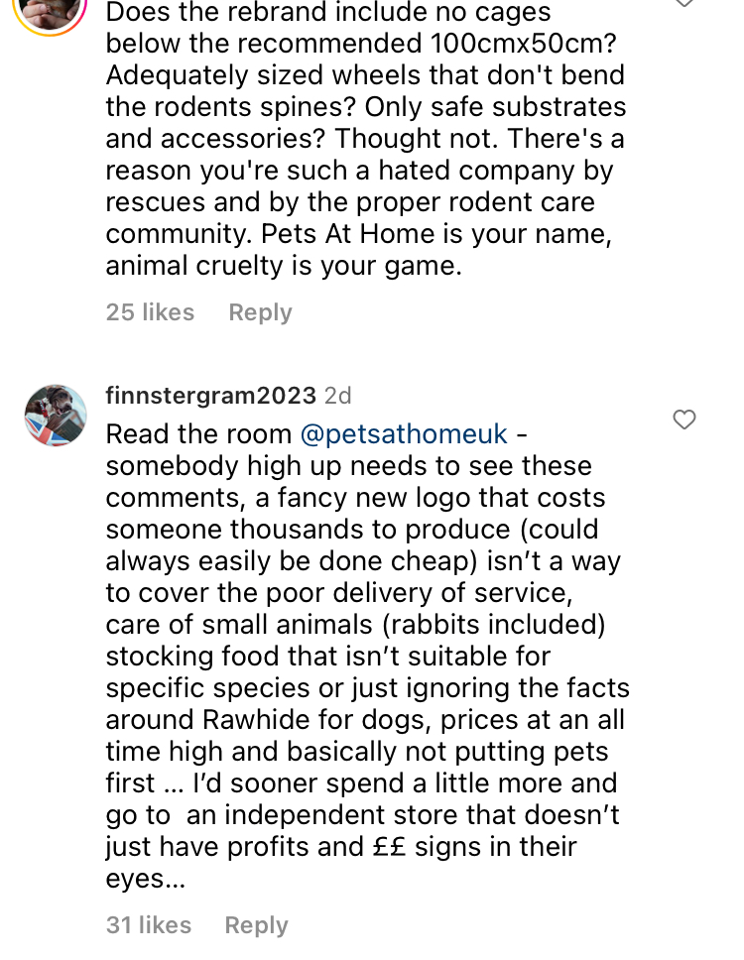Viewport: 744px width, 960px height.
Task: View the 25 likes list
Action: (x=150, y=312)
